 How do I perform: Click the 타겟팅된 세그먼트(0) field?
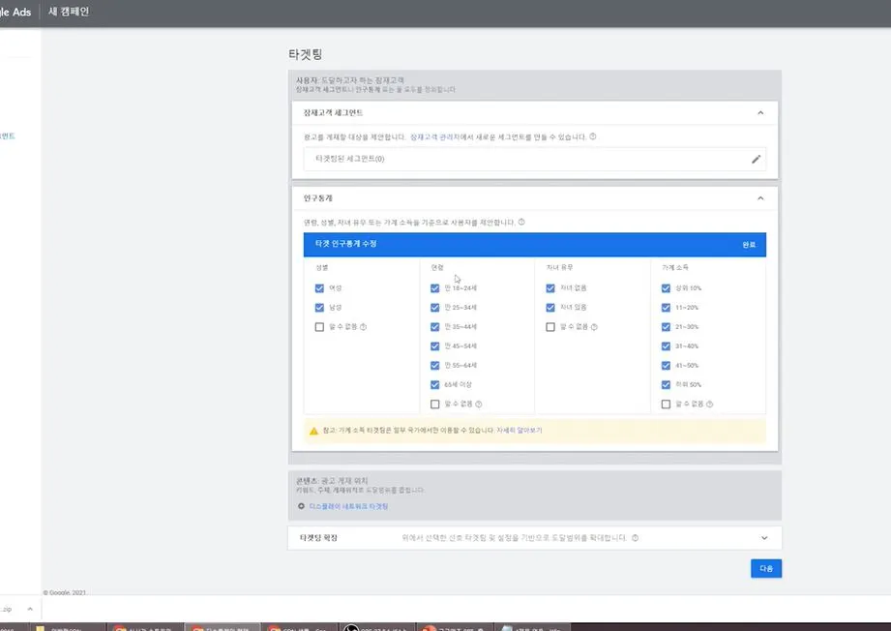coord(535,159)
